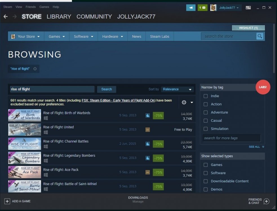Screen dimensions: 277x211
Task: Click the magnifier search store icon
Action: pyautogui.click(x=260, y=36)
